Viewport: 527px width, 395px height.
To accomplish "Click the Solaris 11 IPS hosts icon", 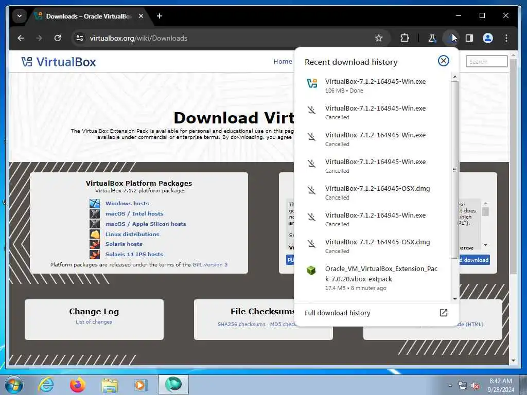I will click(95, 254).
